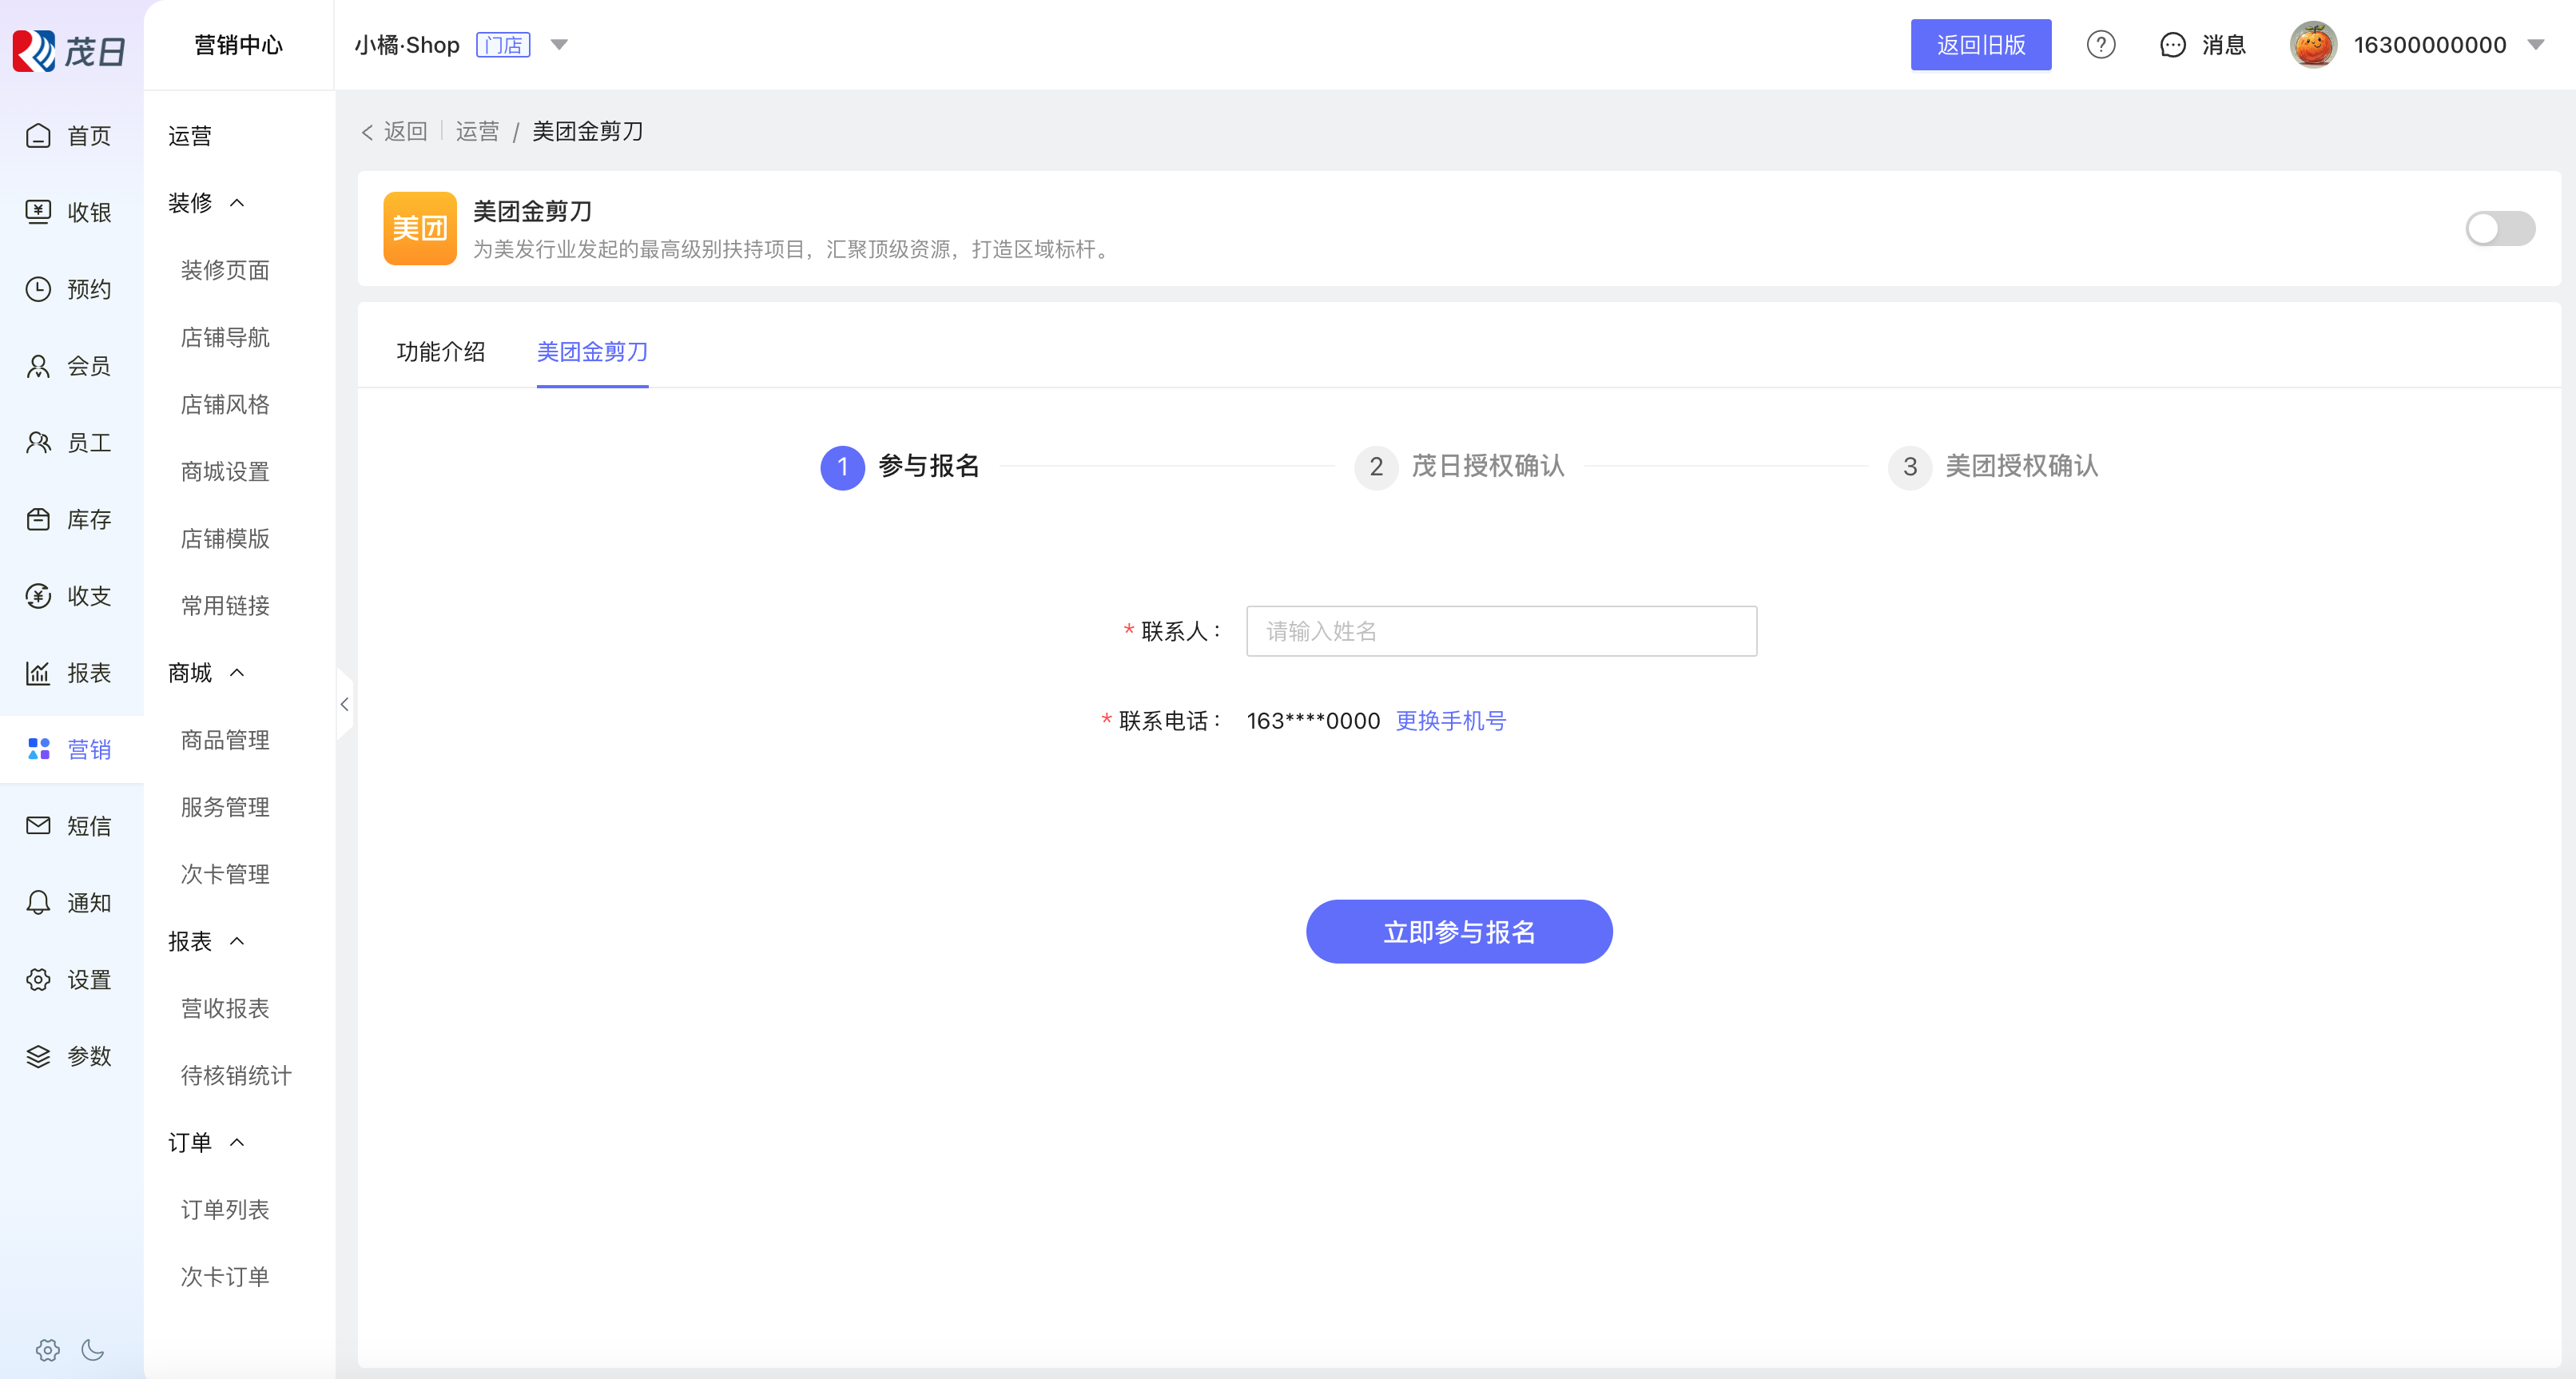
Task: Click the help question mark icon
Action: point(2100,45)
